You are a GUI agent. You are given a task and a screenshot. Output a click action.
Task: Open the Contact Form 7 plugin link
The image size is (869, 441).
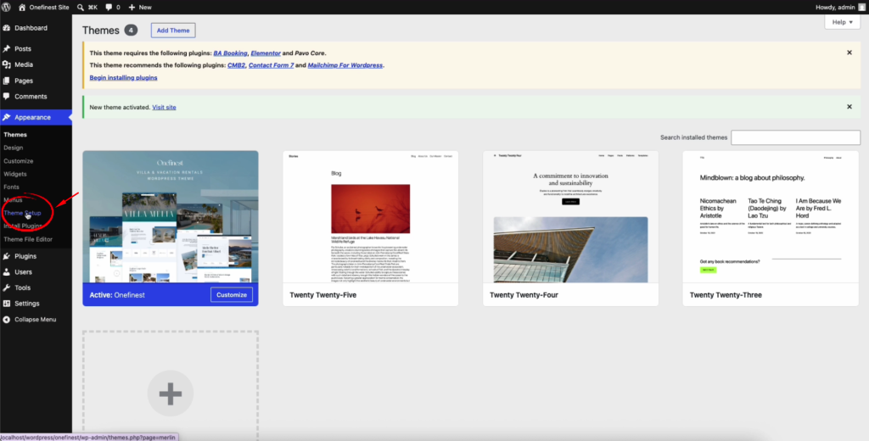point(271,65)
